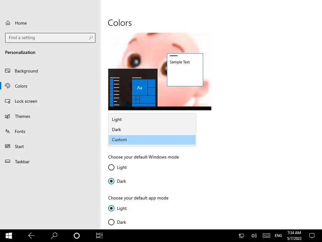Screen dimensions: 322x242
Task: Open the notification action center icon
Action: 312,236
